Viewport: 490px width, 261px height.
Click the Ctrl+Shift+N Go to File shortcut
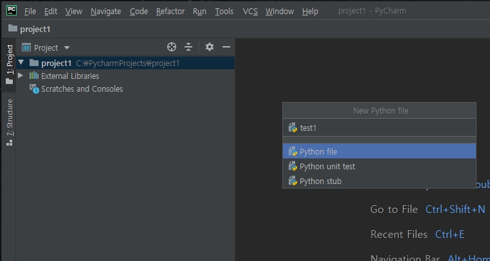(455, 209)
